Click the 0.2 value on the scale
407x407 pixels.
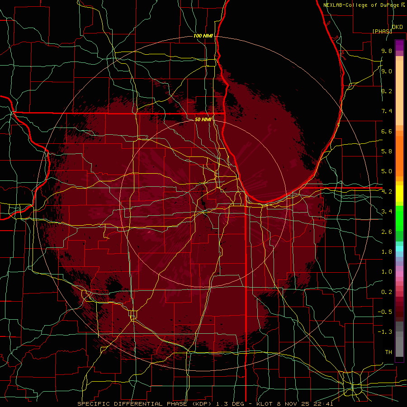tap(387, 292)
